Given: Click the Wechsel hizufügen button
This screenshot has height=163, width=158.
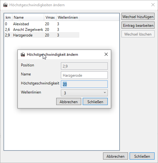Looking at the screenshot, I should [x=138, y=17].
